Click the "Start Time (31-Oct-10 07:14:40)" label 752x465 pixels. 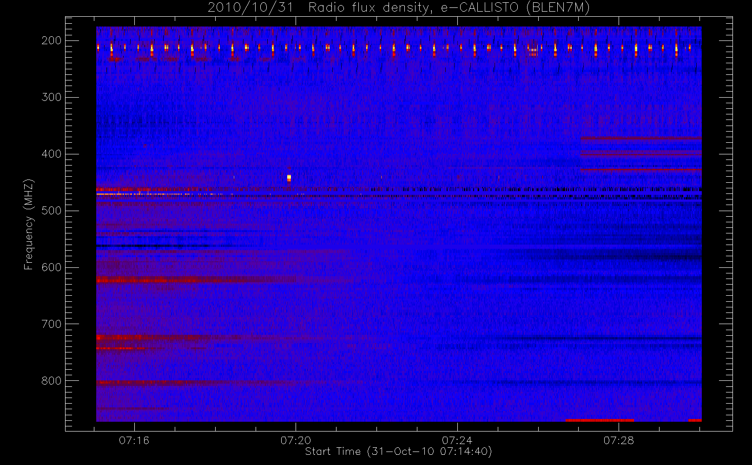pyautogui.click(x=398, y=452)
